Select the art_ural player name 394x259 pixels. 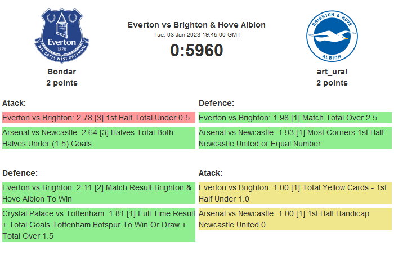tap(332, 72)
